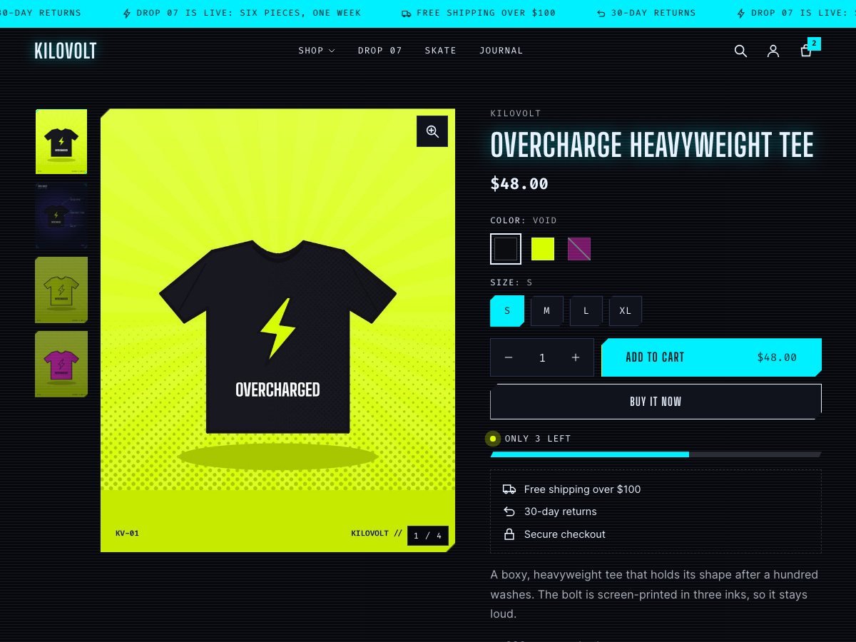Open the account profile icon
The image size is (856, 642).
(773, 51)
